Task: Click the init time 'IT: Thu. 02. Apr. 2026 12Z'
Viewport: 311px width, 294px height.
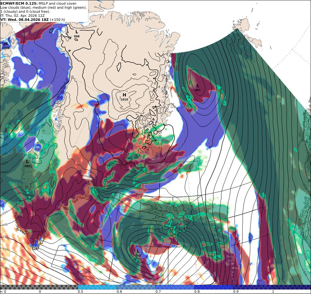Action: 22,16
